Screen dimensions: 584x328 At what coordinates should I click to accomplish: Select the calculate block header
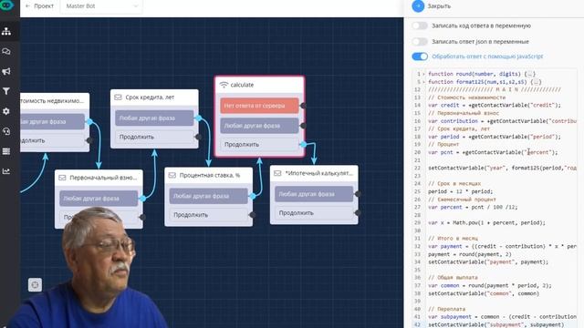coord(259,85)
